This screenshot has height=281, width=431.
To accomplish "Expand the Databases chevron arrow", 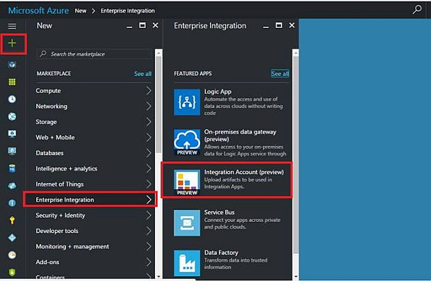I will click(x=149, y=153).
